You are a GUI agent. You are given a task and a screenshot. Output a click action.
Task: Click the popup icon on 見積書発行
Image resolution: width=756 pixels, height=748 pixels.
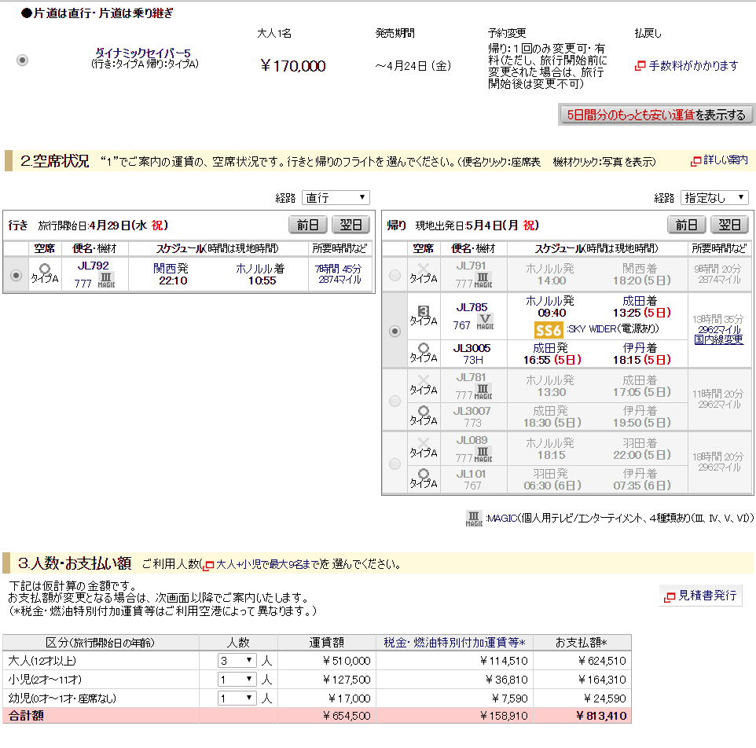(x=670, y=596)
